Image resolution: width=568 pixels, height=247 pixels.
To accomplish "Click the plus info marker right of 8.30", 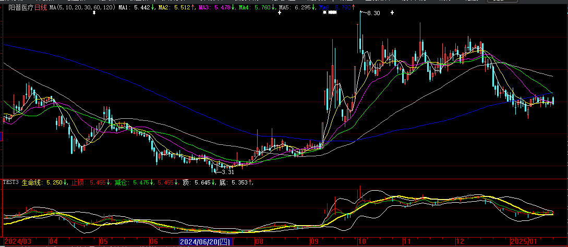I will click(x=392, y=13).
